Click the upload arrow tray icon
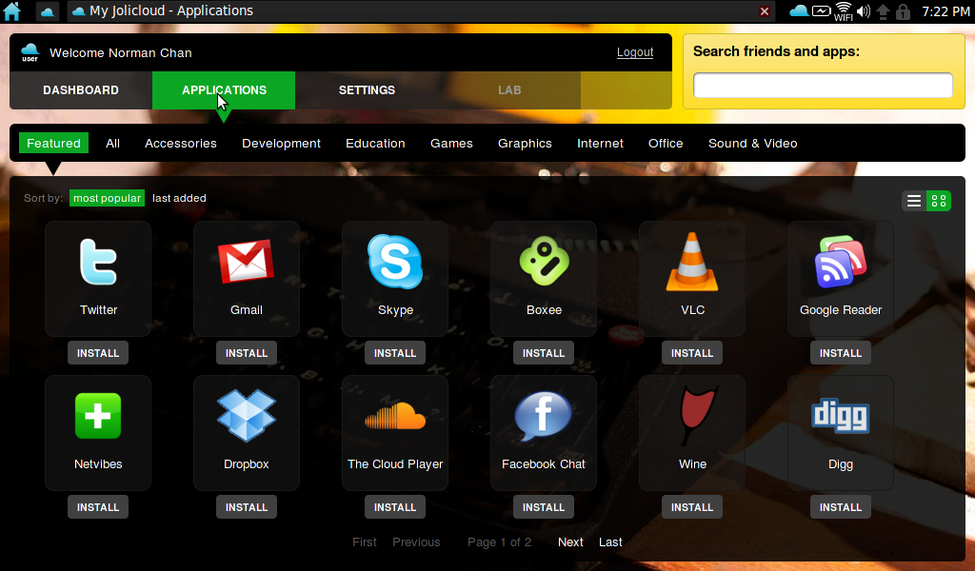 (883, 11)
